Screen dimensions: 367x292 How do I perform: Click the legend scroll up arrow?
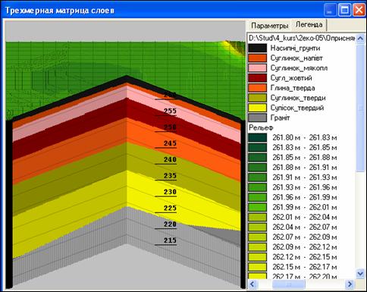pyautogui.click(x=360, y=39)
